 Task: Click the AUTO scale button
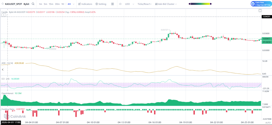click(268, 123)
